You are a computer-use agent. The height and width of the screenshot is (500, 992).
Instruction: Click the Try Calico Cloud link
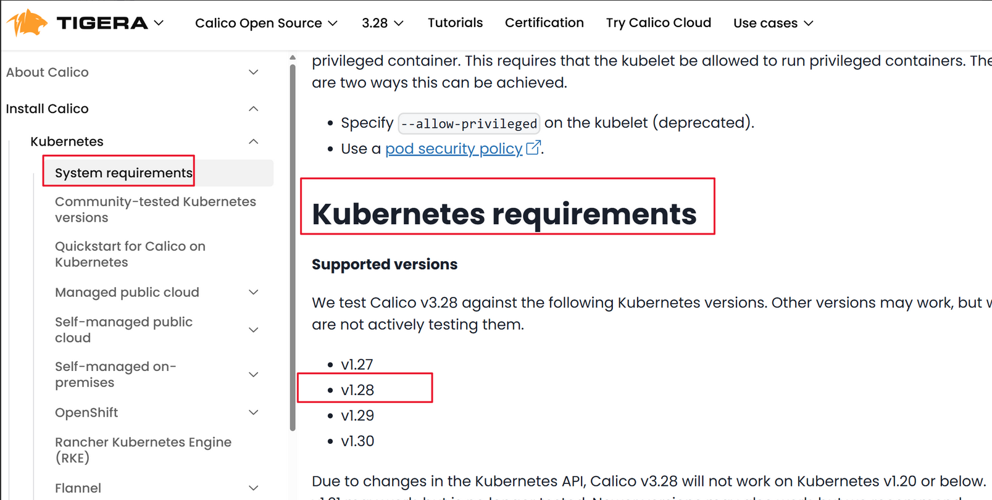[658, 23]
